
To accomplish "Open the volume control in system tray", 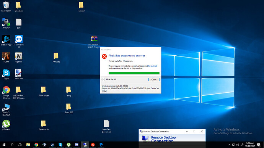I will click(237, 145).
